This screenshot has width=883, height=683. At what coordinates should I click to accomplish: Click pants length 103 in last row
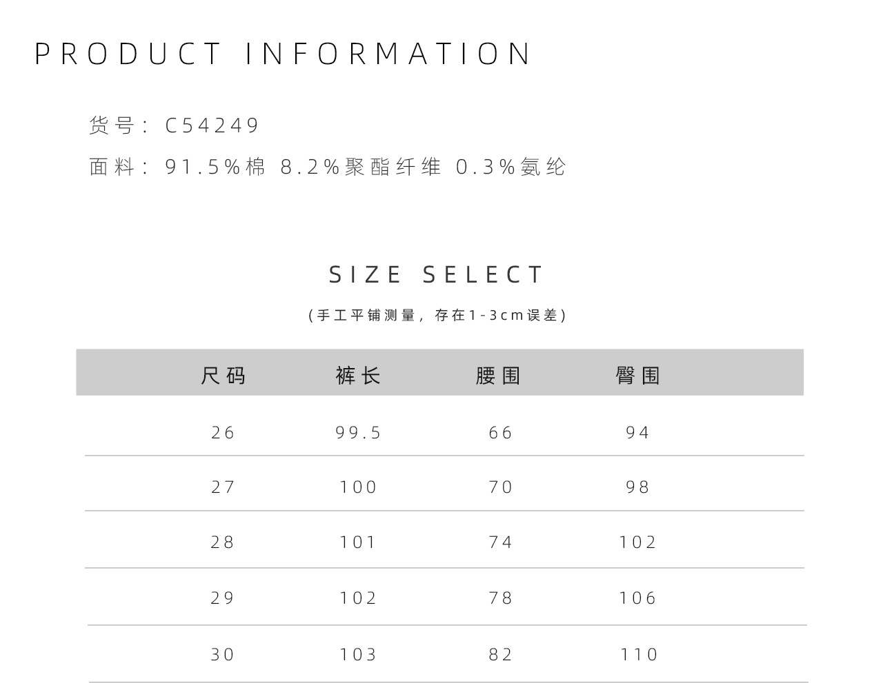[x=359, y=655]
